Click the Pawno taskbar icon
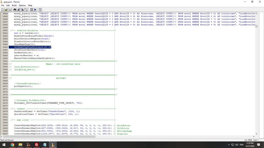The image size is (264, 148). point(53,145)
